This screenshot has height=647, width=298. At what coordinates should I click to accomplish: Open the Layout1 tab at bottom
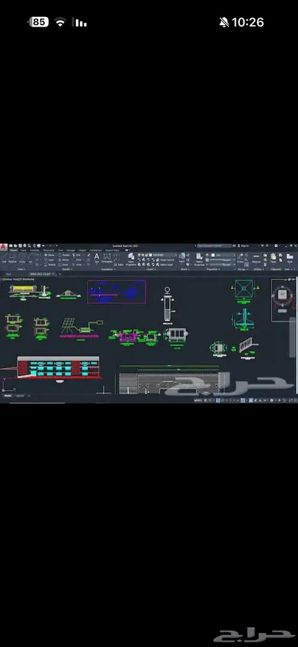20,396
